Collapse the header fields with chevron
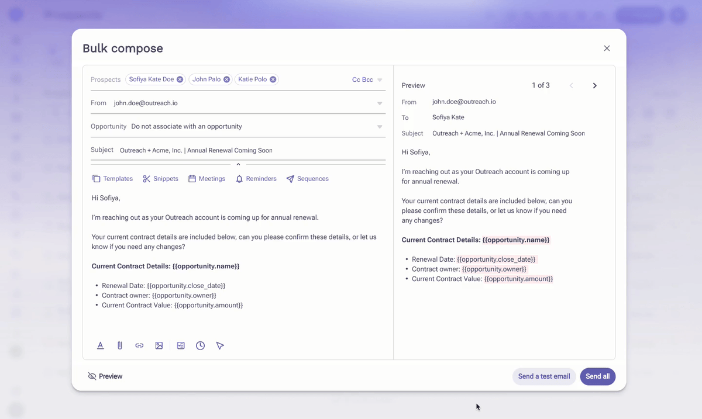 [x=239, y=164]
